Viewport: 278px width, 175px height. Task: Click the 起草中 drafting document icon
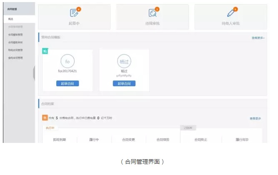(74, 13)
